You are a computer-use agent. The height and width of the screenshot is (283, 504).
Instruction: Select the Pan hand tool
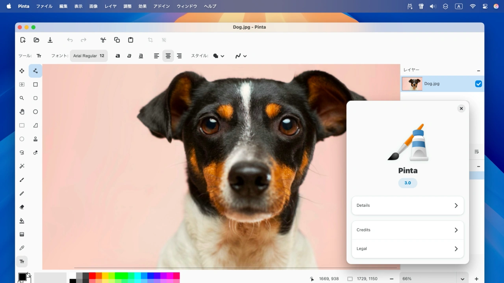[x=22, y=112]
